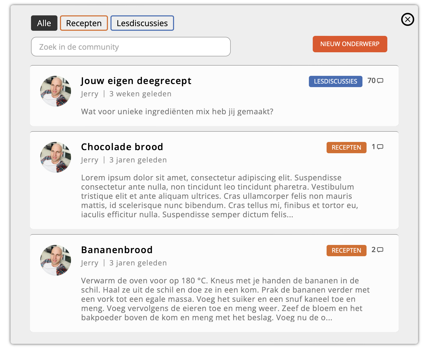This screenshot has height=351, width=425.
Task: Click comment bubble icon next to 70
Action: tap(380, 81)
